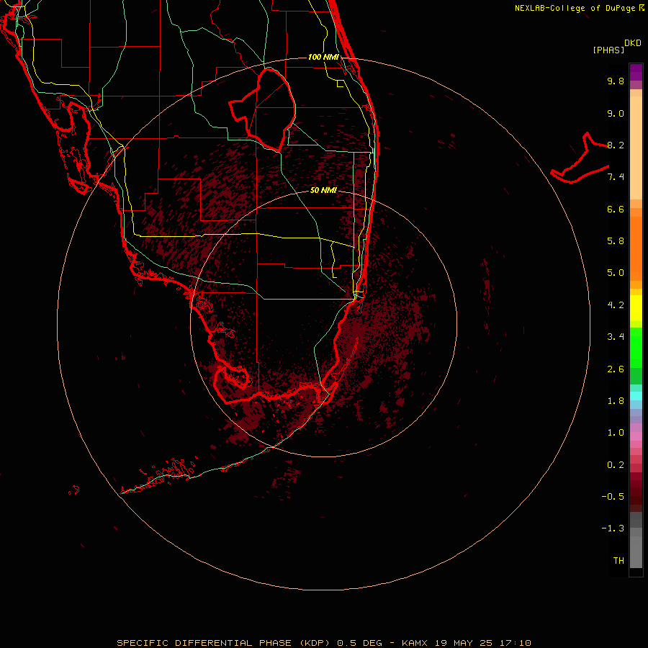Click the bright green color bar segment
Viewport: 648px width, 648px height.
[636, 347]
